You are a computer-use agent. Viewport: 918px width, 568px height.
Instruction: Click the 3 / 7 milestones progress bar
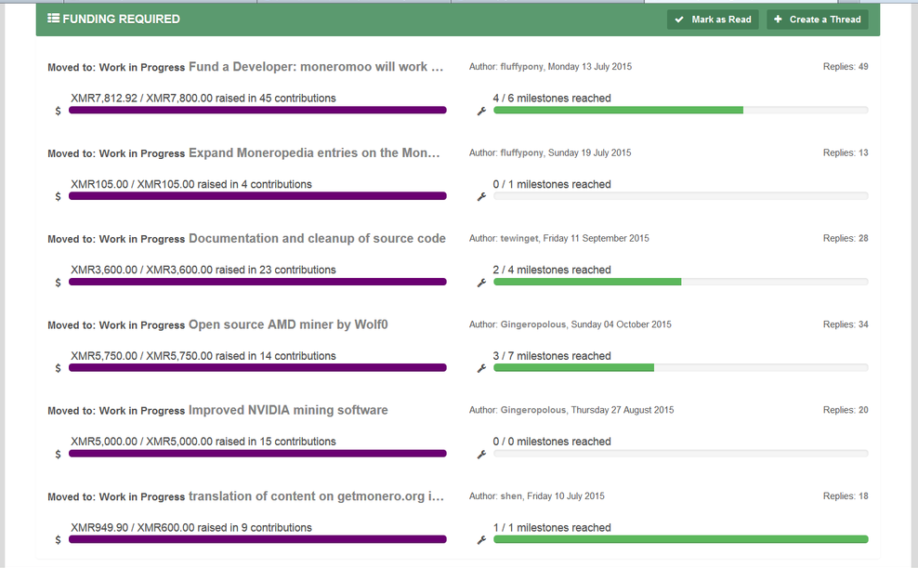pos(681,368)
